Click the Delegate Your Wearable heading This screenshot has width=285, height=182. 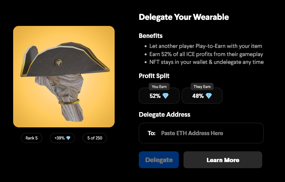(x=184, y=17)
